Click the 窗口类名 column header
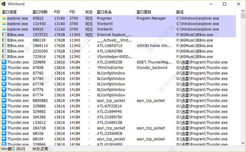 point(104,12)
